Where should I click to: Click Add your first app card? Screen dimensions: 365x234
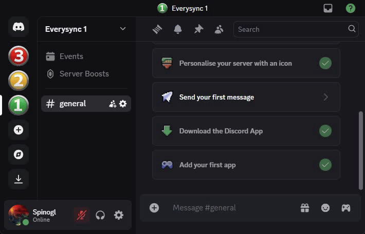(246, 165)
